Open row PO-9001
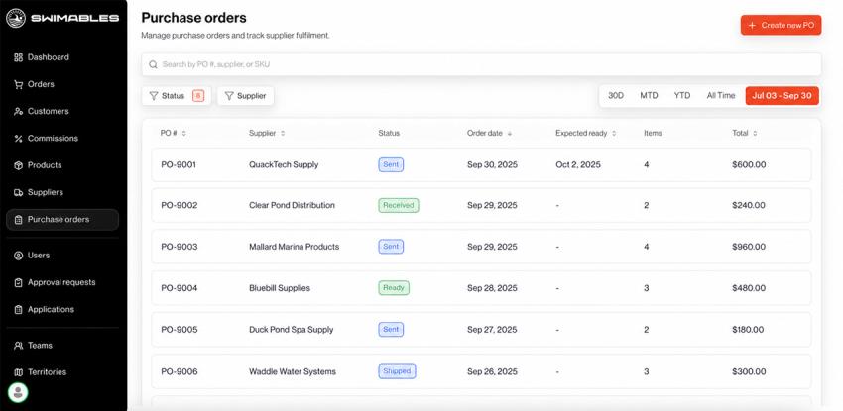The height and width of the screenshot is (411, 843). click(x=481, y=164)
